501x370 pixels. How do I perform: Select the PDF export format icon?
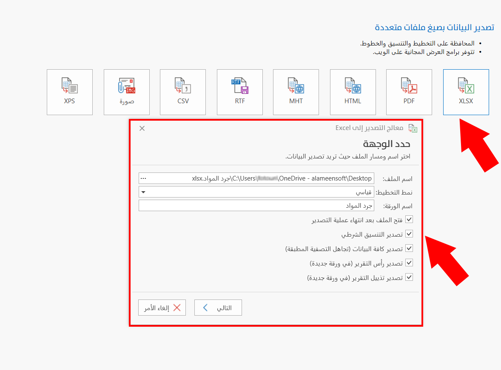(x=409, y=92)
